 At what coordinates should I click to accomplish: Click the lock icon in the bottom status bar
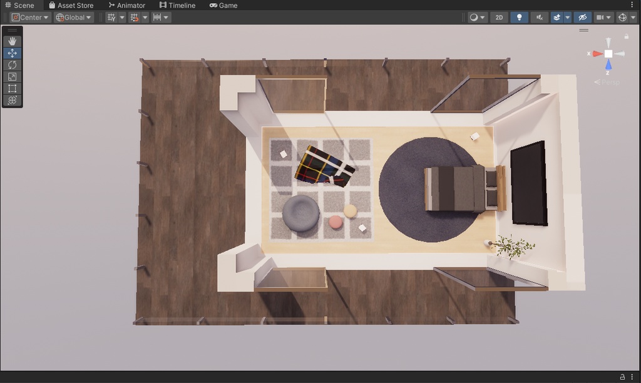tap(622, 377)
